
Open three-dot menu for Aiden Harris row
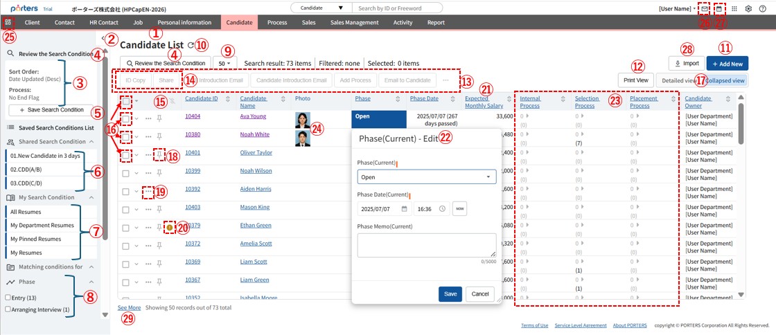pyautogui.click(x=148, y=189)
